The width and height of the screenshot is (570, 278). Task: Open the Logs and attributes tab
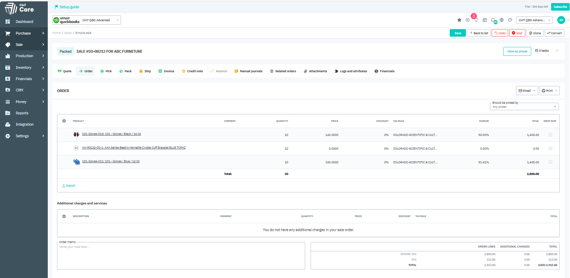pyautogui.click(x=351, y=71)
